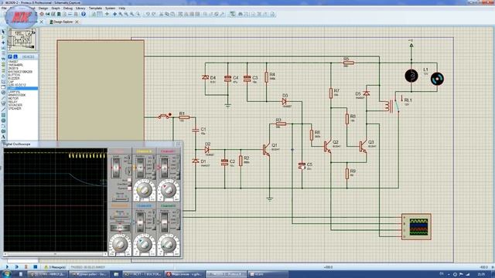The image size is (495, 278).
Task: Select the Junction Dot tool
Action: tap(3, 42)
